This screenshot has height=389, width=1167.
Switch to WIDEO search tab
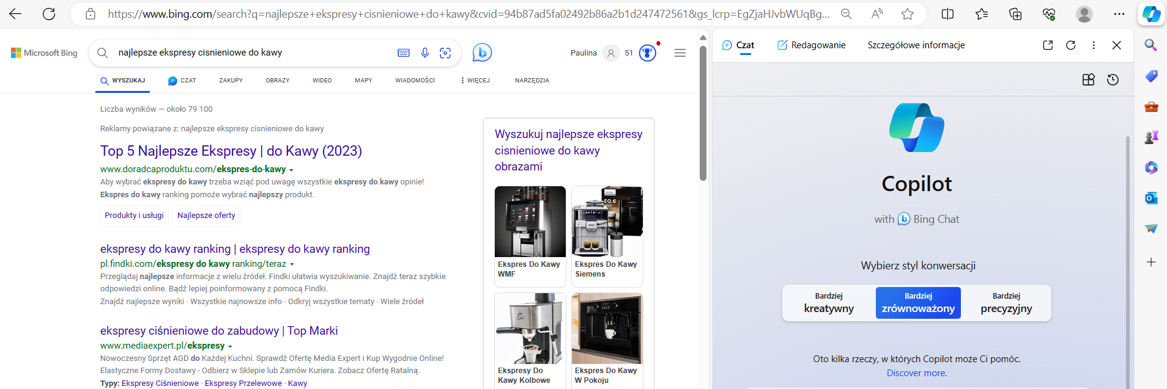click(x=322, y=81)
